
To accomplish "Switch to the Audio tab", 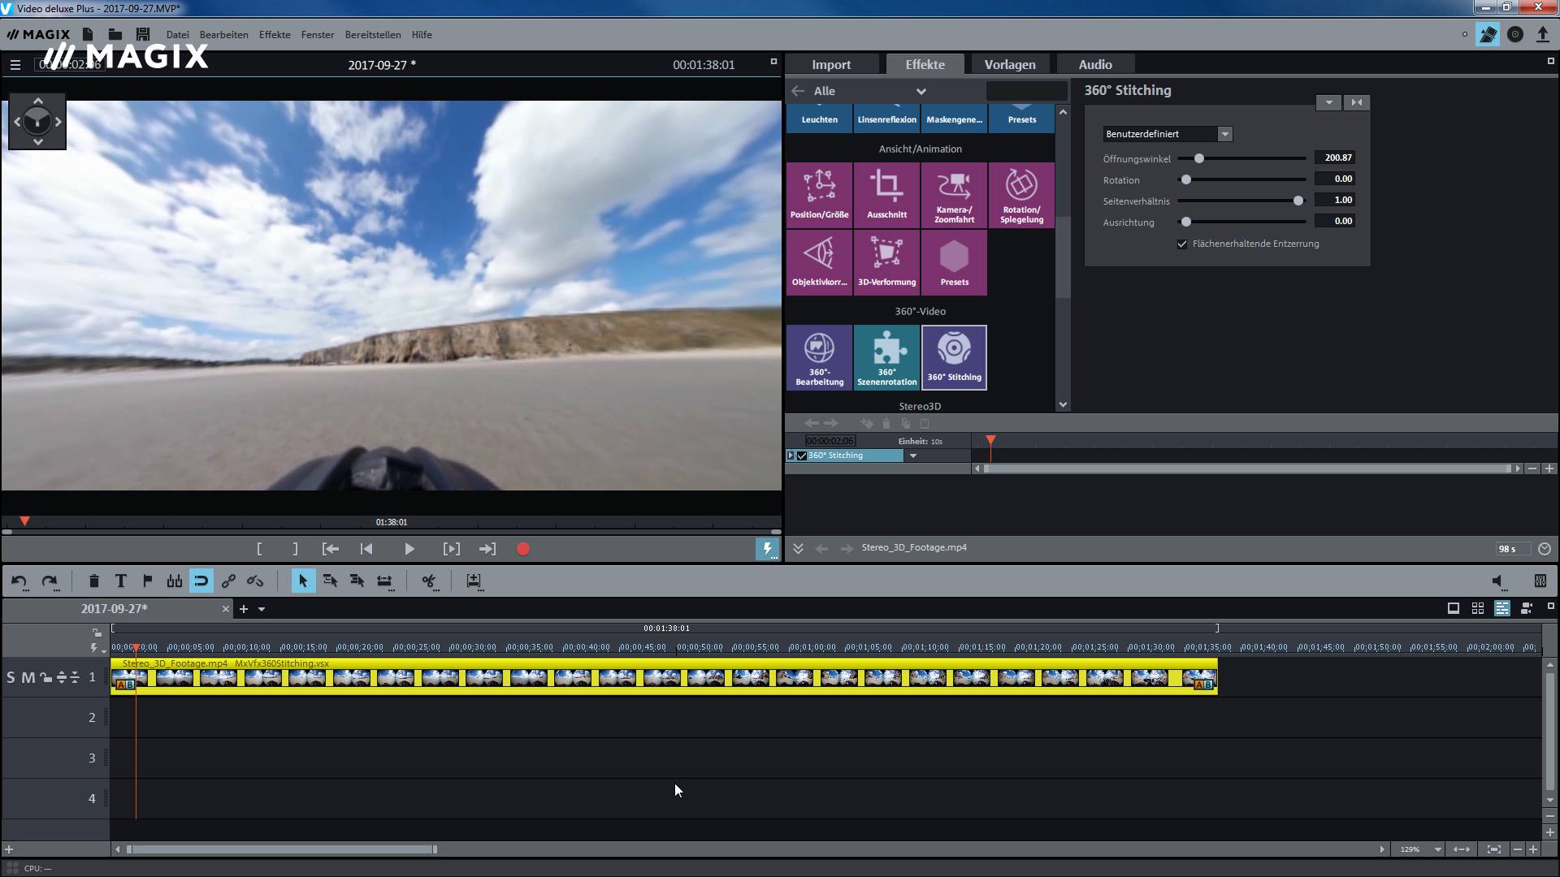I will (1095, 65).
